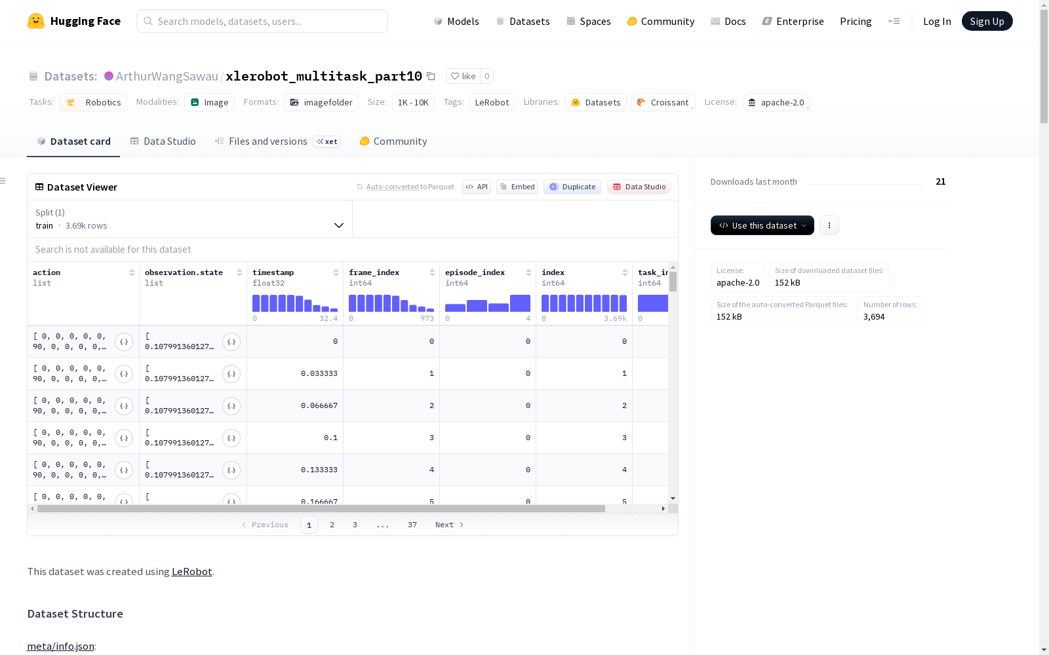Viewport: 1049px width, 655px height.
Task: Open the ArthurWangSawau profile link
Action: pos(167,76)
